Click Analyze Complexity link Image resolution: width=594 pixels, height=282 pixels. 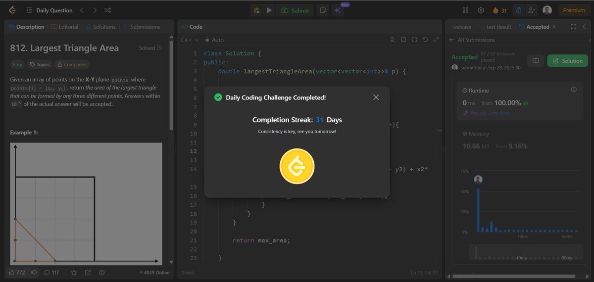pyautogui.click(x=487, y=113)
